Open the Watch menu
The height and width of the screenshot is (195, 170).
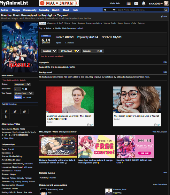[x=56, y=10]
